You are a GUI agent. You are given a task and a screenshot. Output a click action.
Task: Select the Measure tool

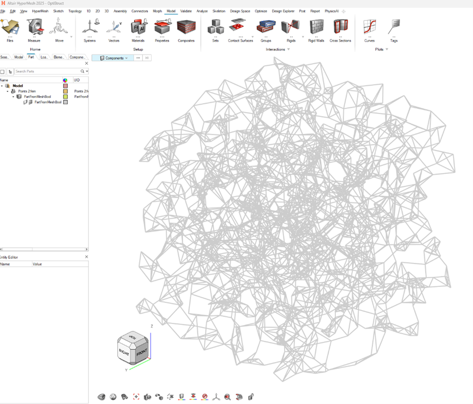(34, 29)
